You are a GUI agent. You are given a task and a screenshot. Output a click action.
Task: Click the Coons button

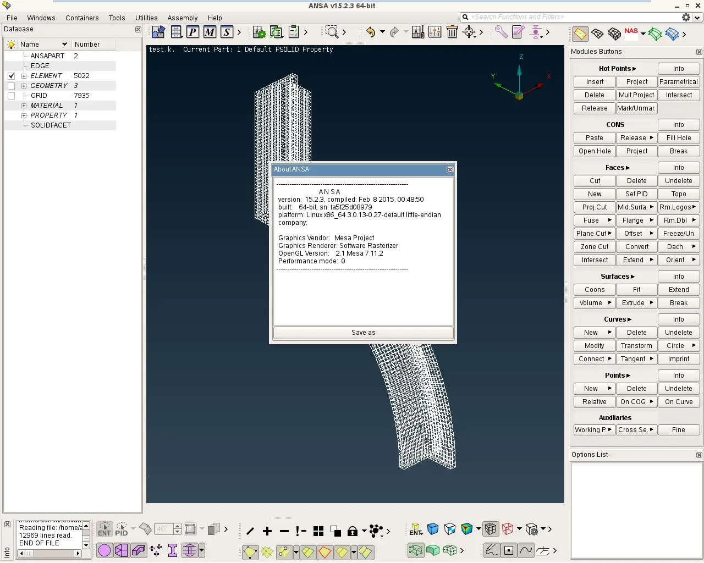coord(595,290)
